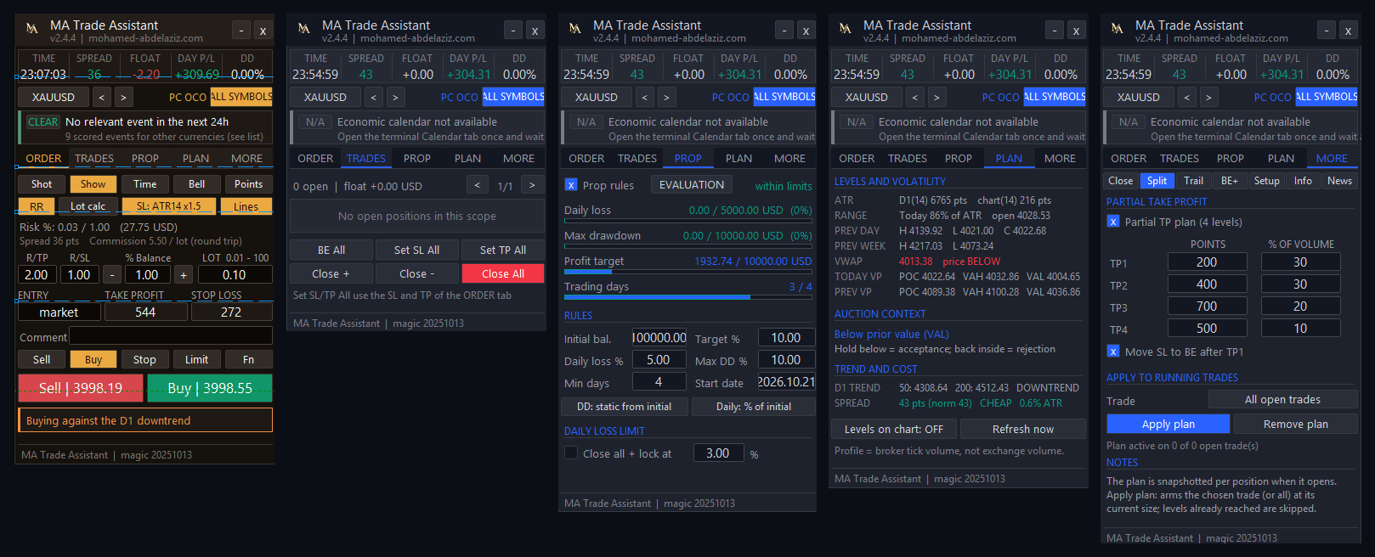Select the Bell option in ORDER panel
1375x557 pixels.
point(196,184)
